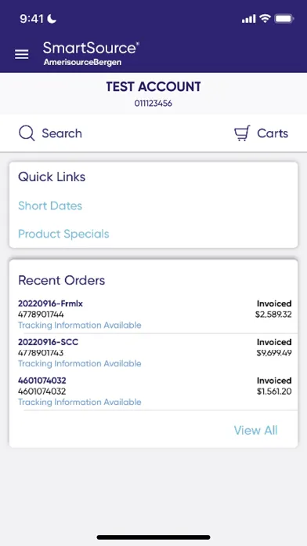Viewport: 307px width, 546px height.
Task: Tap the Carts label text
Action: point(273,133)
